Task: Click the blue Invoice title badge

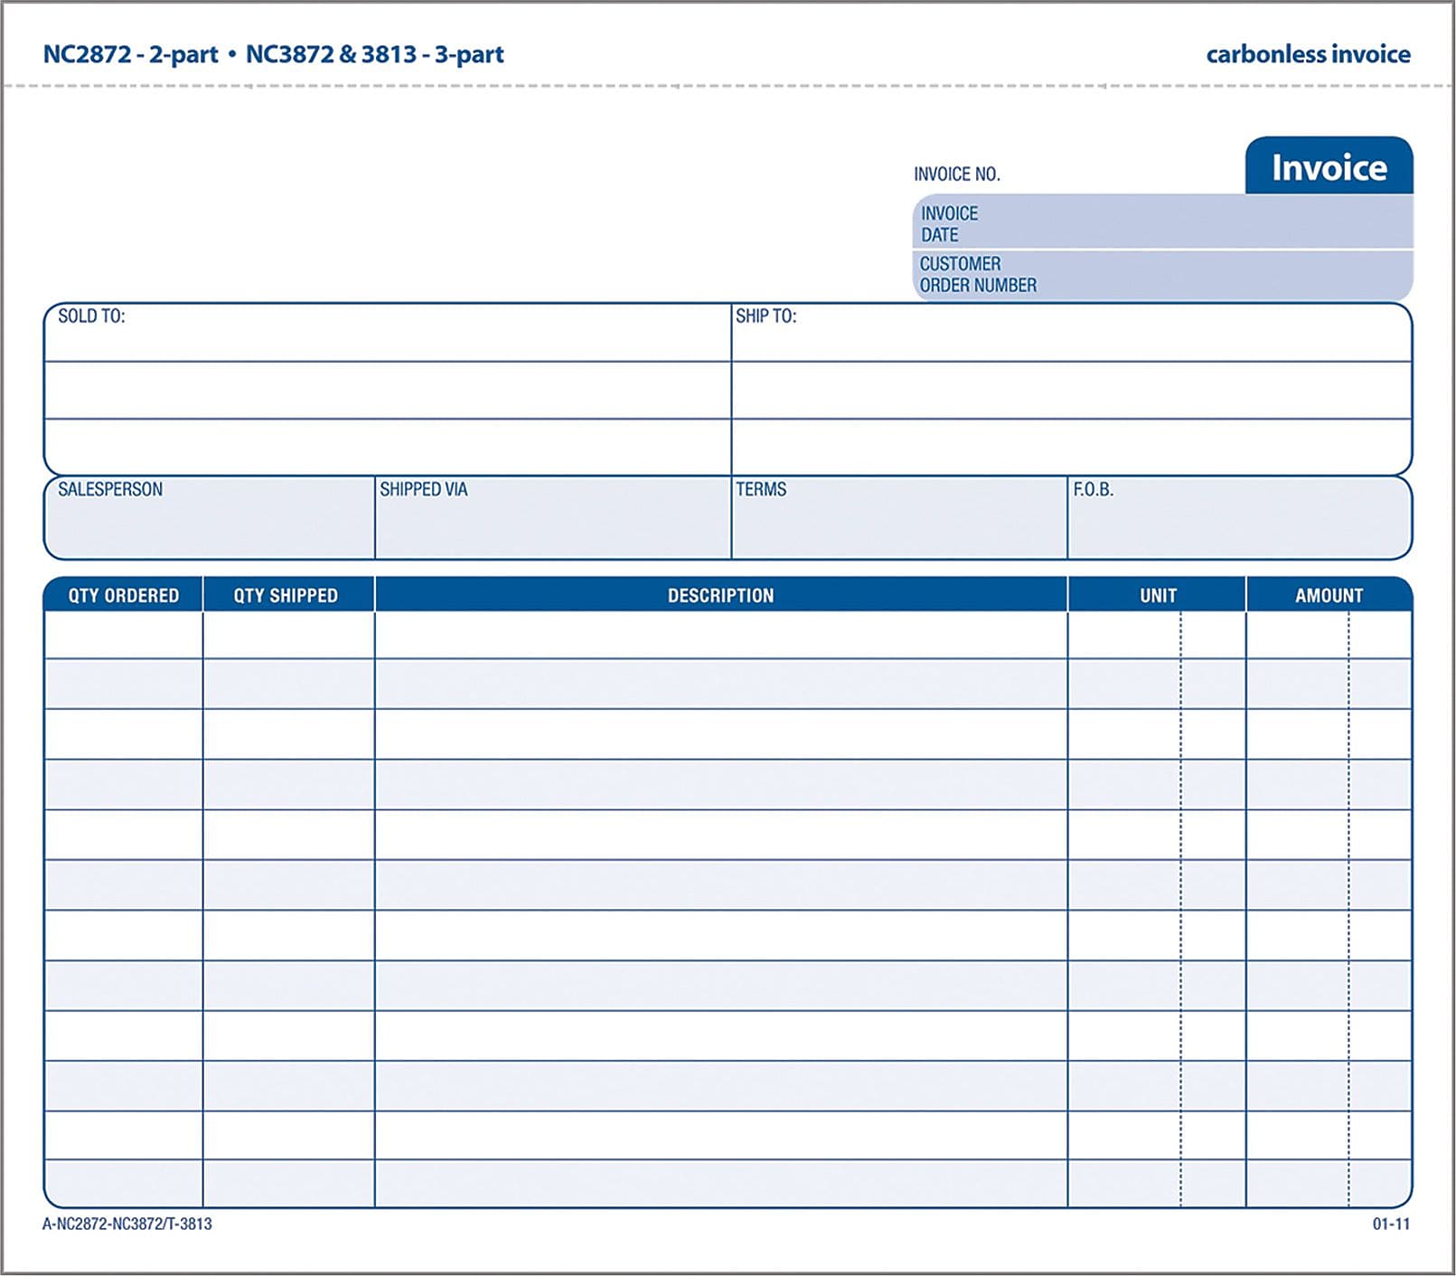Action: click(1329, 167)
